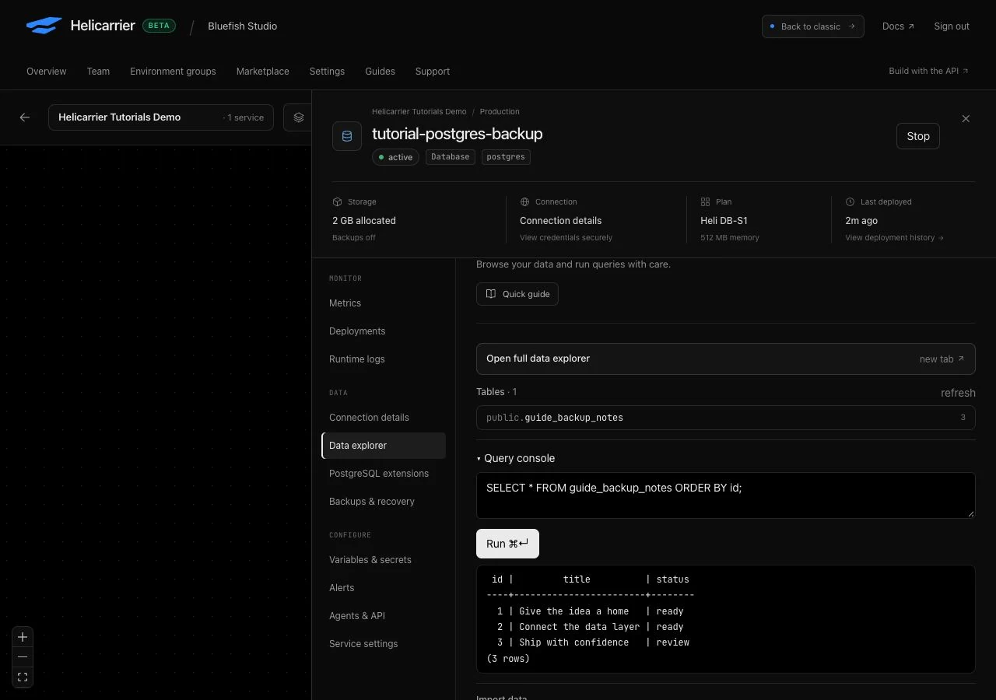
Task: Expand the public.guide_backup_notes table row
Action: tap(725, 418)
